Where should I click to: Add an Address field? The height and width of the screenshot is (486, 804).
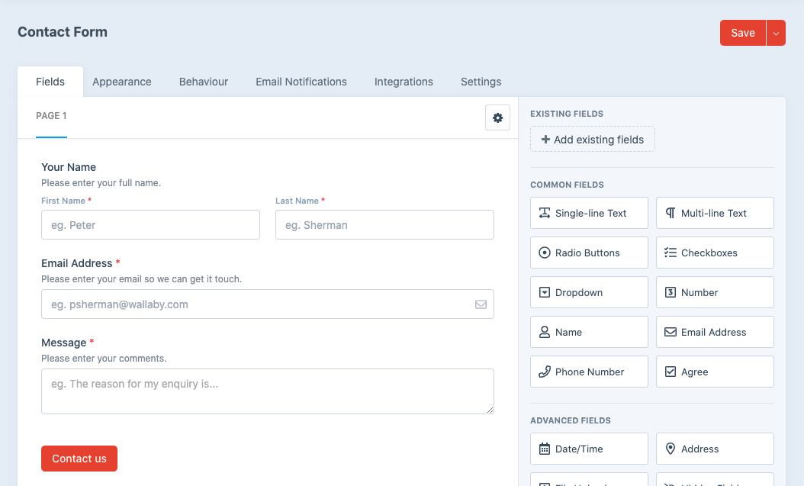point(715,449)
